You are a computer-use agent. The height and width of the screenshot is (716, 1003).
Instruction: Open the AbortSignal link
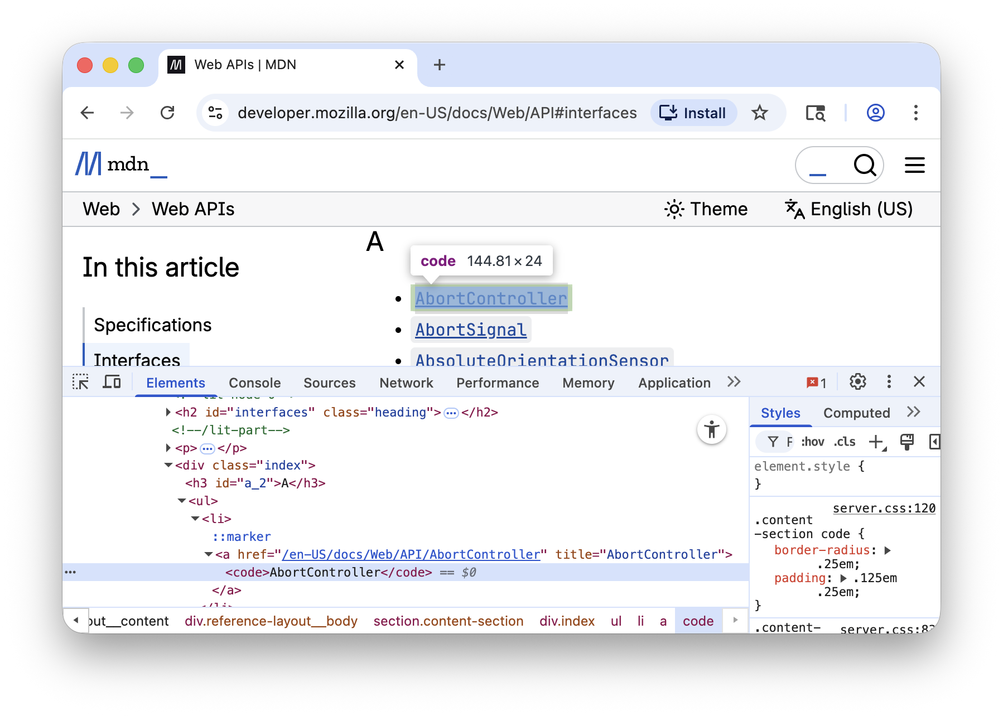pos(470,330)
